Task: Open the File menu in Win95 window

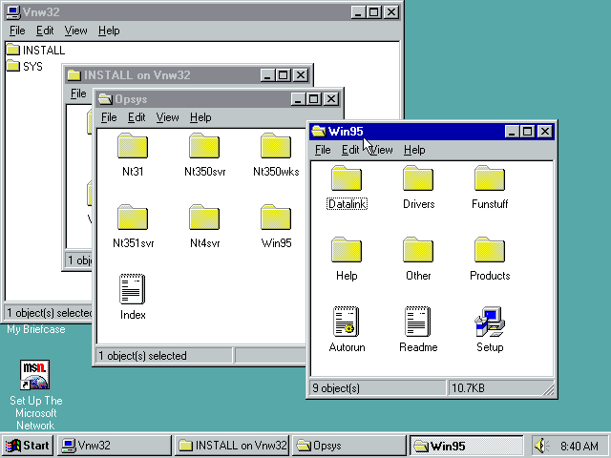Action: (323, 150)
